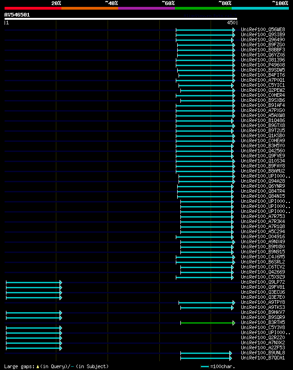Select hit UniRef100_Q10S34
Image resolution: width=293 pixels, height=370 pixels.
[263, 161]
